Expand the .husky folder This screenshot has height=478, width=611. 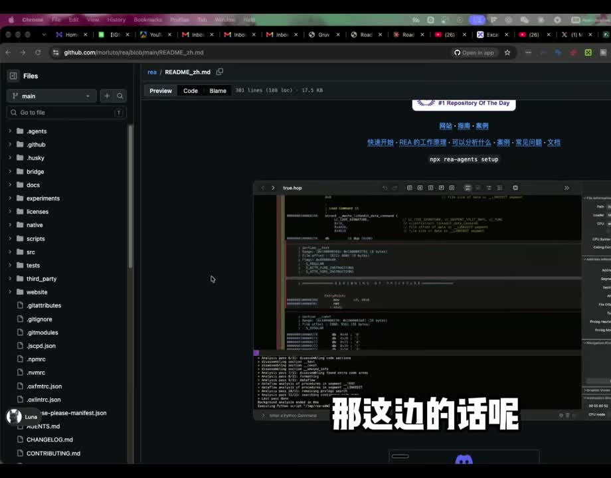10,158
